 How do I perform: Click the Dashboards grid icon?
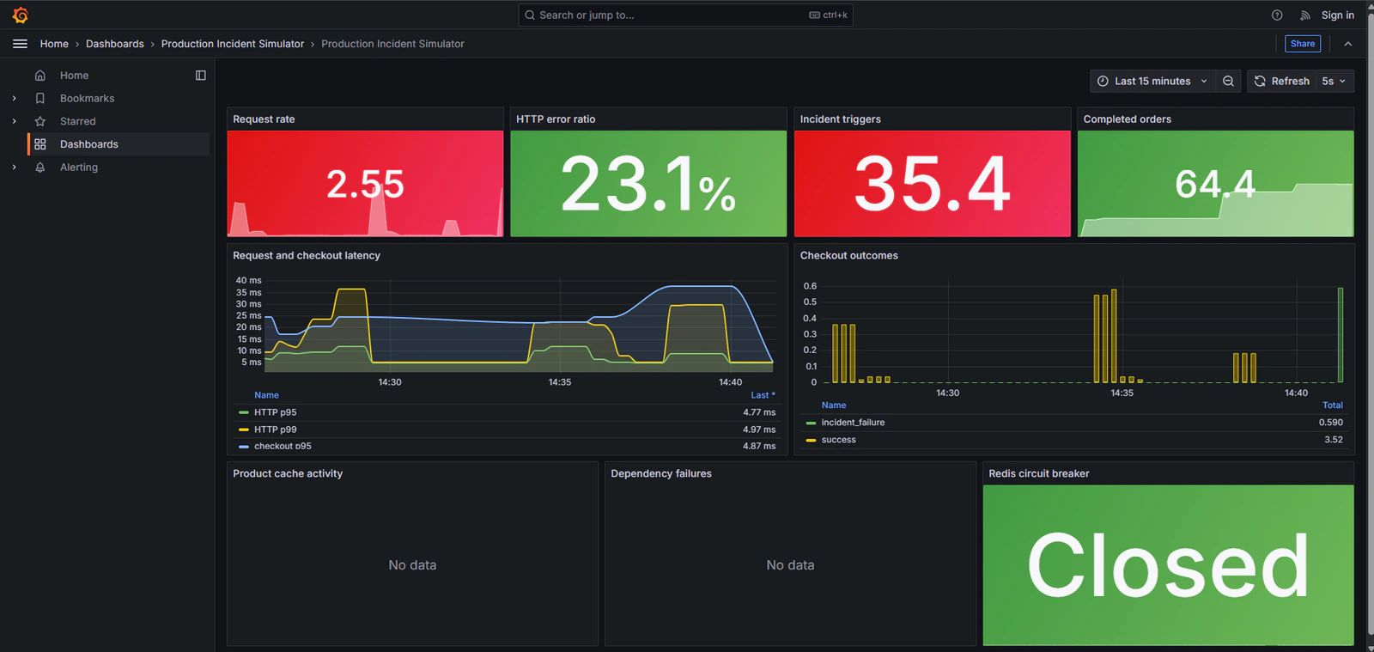pos(40,144)
